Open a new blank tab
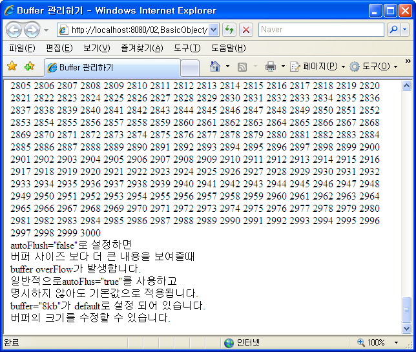This screenshot has width=416, height=352. (190, 68)
